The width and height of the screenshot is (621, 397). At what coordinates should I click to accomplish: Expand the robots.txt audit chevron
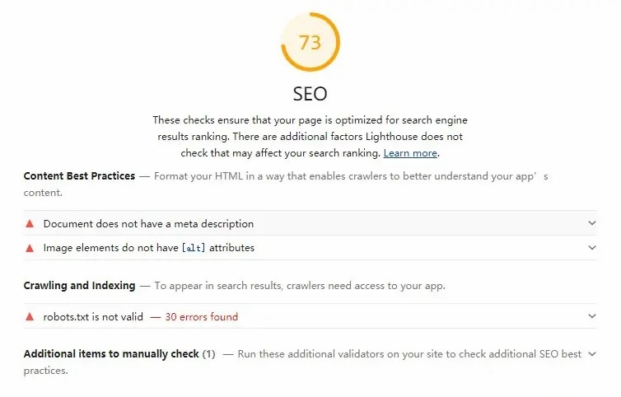pos(591,316)
